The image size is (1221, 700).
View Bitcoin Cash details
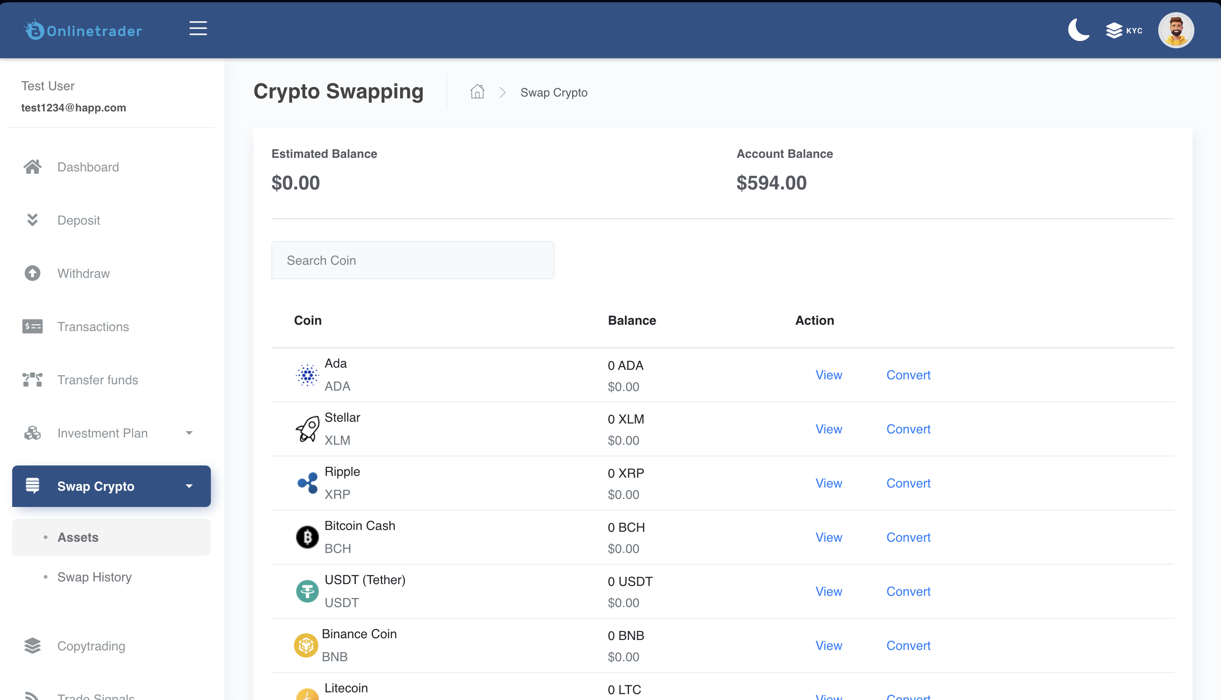pos(828,537)
